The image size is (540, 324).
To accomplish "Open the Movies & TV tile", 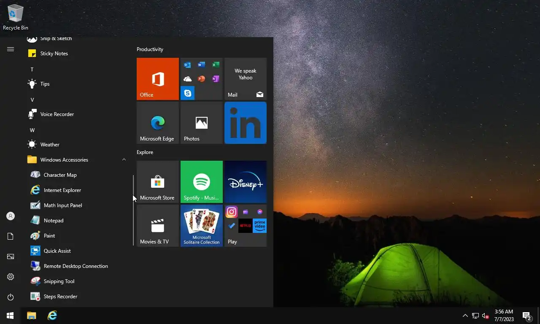I will [158, 226].
